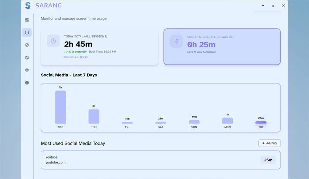The height and width of the screenshot is (179, 309).
Task: Click the Add Site button
Action: pyautogui.click(x=269, y=143)
